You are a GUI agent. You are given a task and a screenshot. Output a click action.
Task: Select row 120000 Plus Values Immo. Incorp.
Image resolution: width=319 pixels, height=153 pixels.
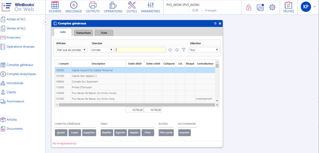tap(135, 93)
